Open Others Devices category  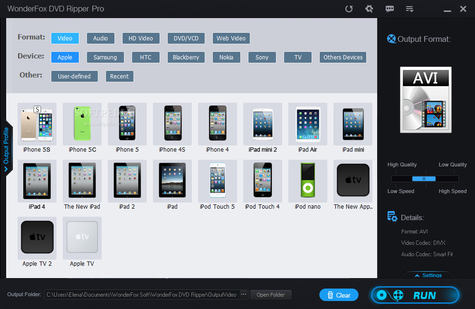343,58
